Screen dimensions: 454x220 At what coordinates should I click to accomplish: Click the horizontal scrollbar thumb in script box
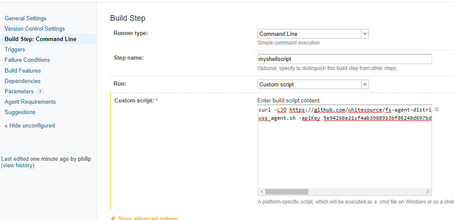coord(287,191)
